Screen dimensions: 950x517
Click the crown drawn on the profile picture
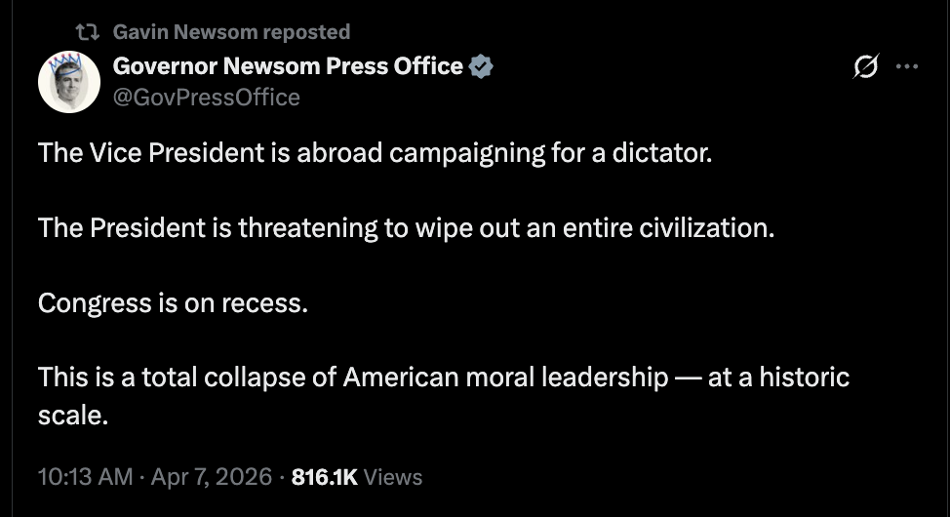pos(64,62)
